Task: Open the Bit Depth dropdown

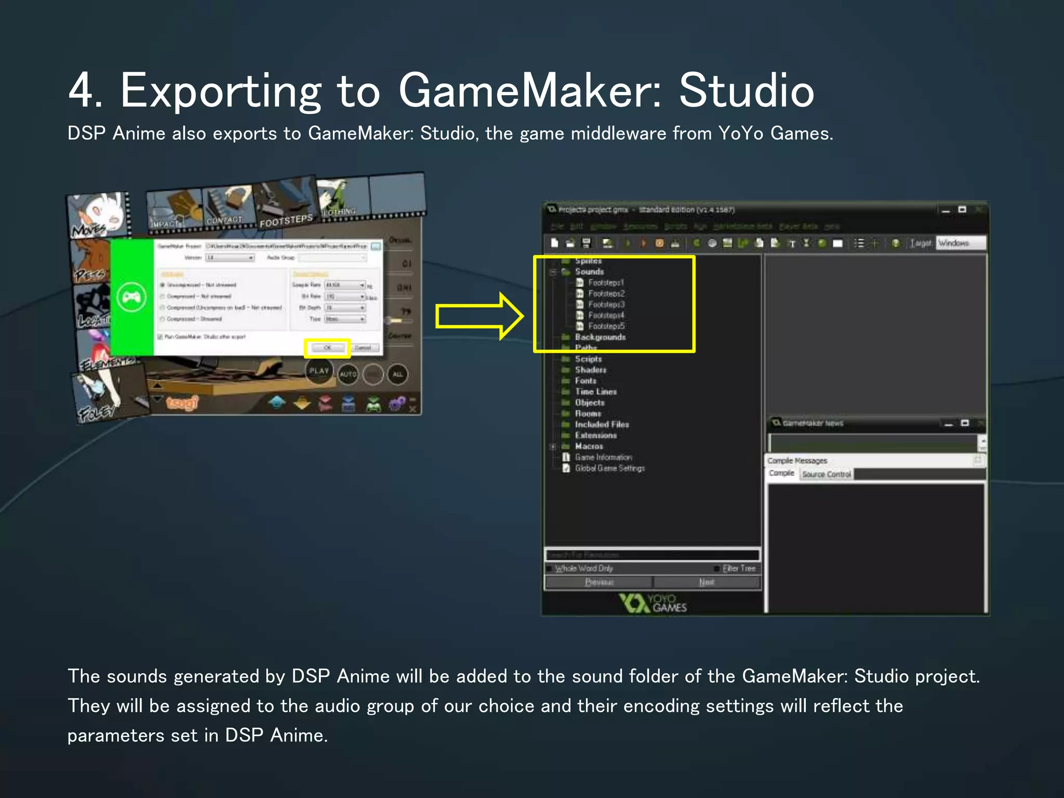Action: tap(345, 308)
